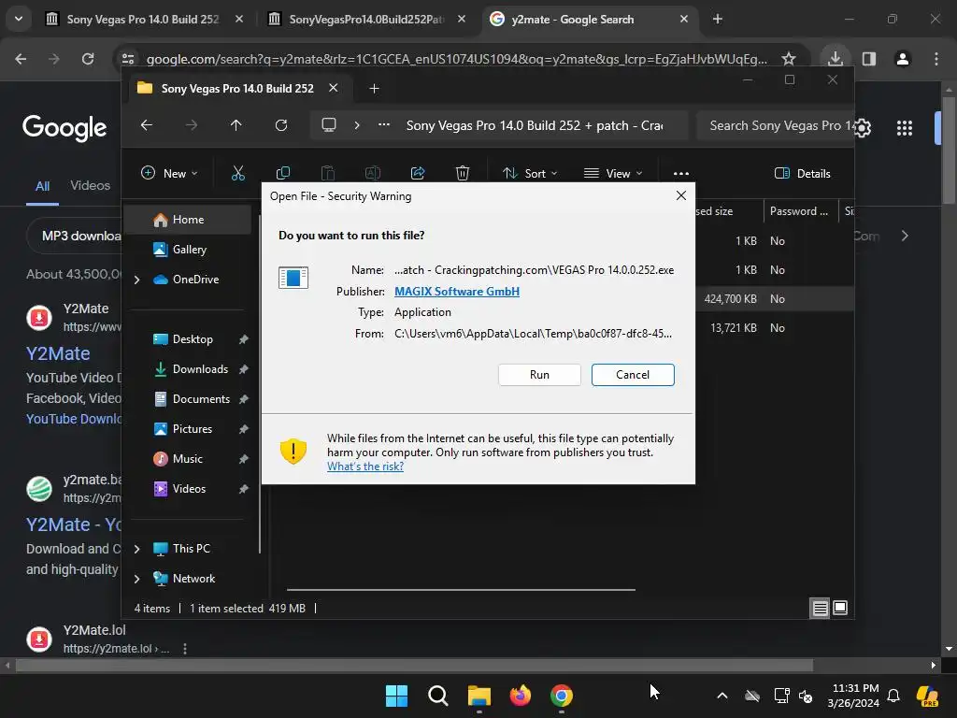The width and height of the screenshot is (957, 718).
Task: Open Videos in Explorer sidebar
Action: (189, 489)
